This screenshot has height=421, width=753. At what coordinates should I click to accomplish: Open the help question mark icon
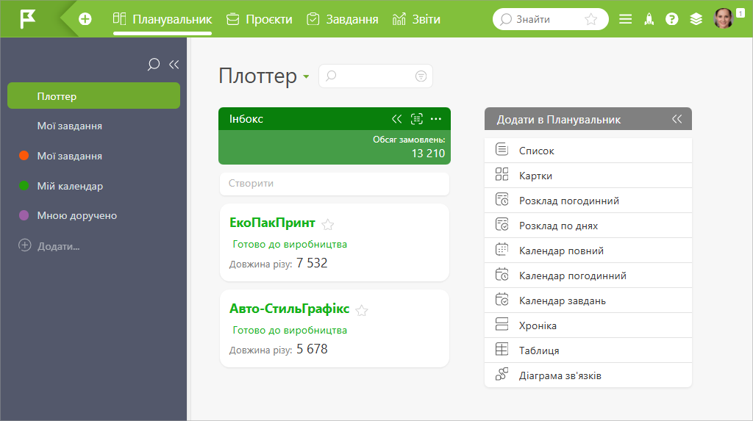(x=672, y=19)
